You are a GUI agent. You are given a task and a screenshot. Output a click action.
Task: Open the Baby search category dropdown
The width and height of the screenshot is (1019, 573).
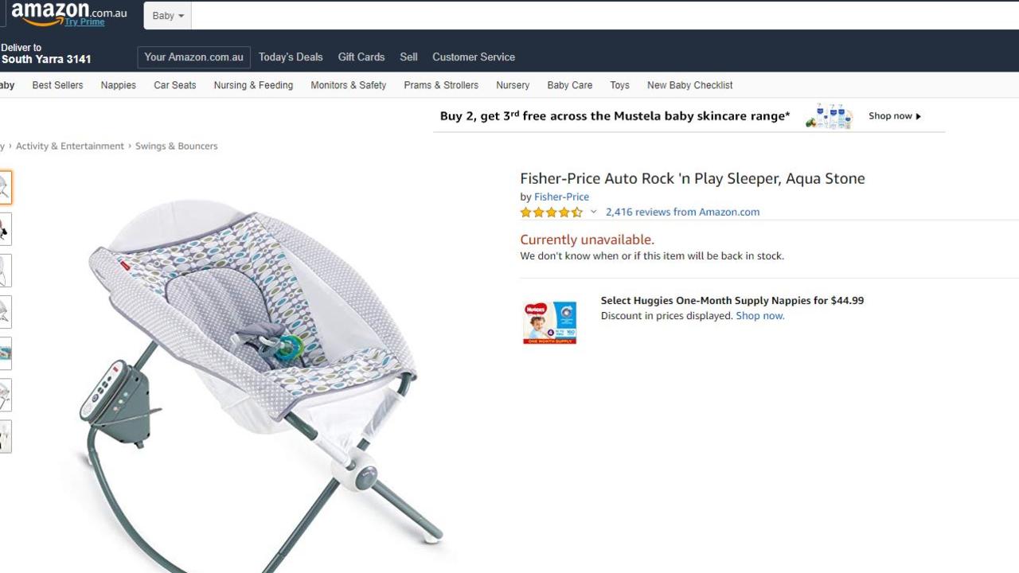(167, 16)
